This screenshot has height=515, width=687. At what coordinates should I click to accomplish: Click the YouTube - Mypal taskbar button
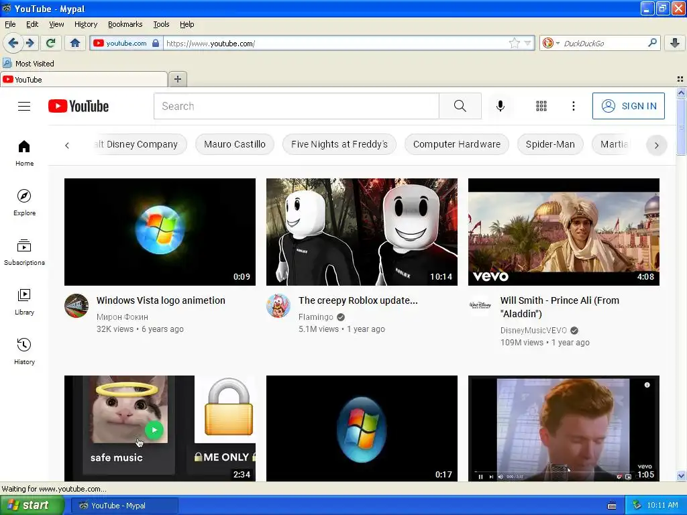125,506
